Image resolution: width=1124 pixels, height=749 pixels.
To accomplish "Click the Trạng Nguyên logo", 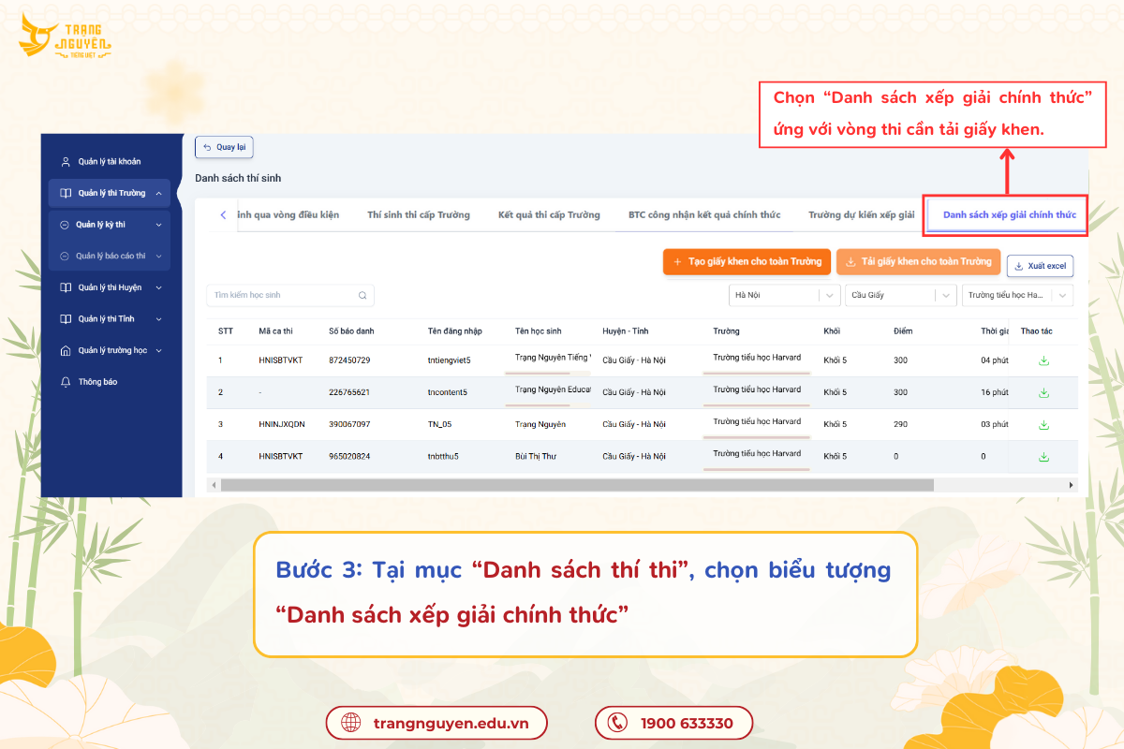I will point(66,36).
